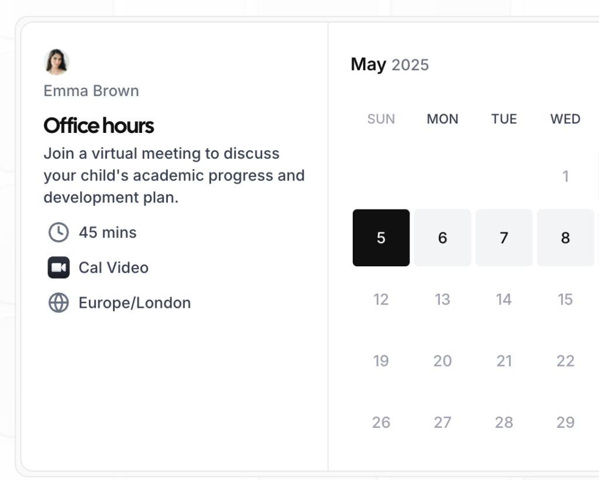599x480 pixels.
Task: Click date 21 in the calendar
Action: pos(504,361)
